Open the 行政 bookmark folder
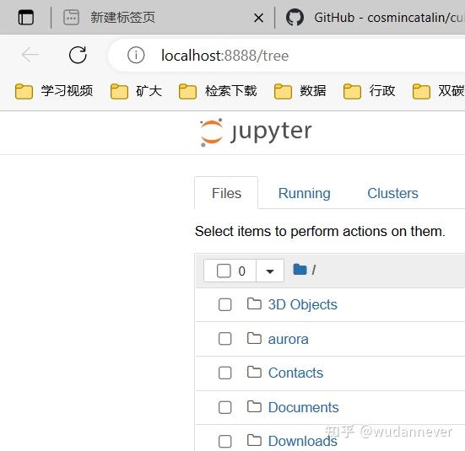Image resolution: width=465 pixels, height=451 pixels. pyautogui.click(x=369, y=91)
